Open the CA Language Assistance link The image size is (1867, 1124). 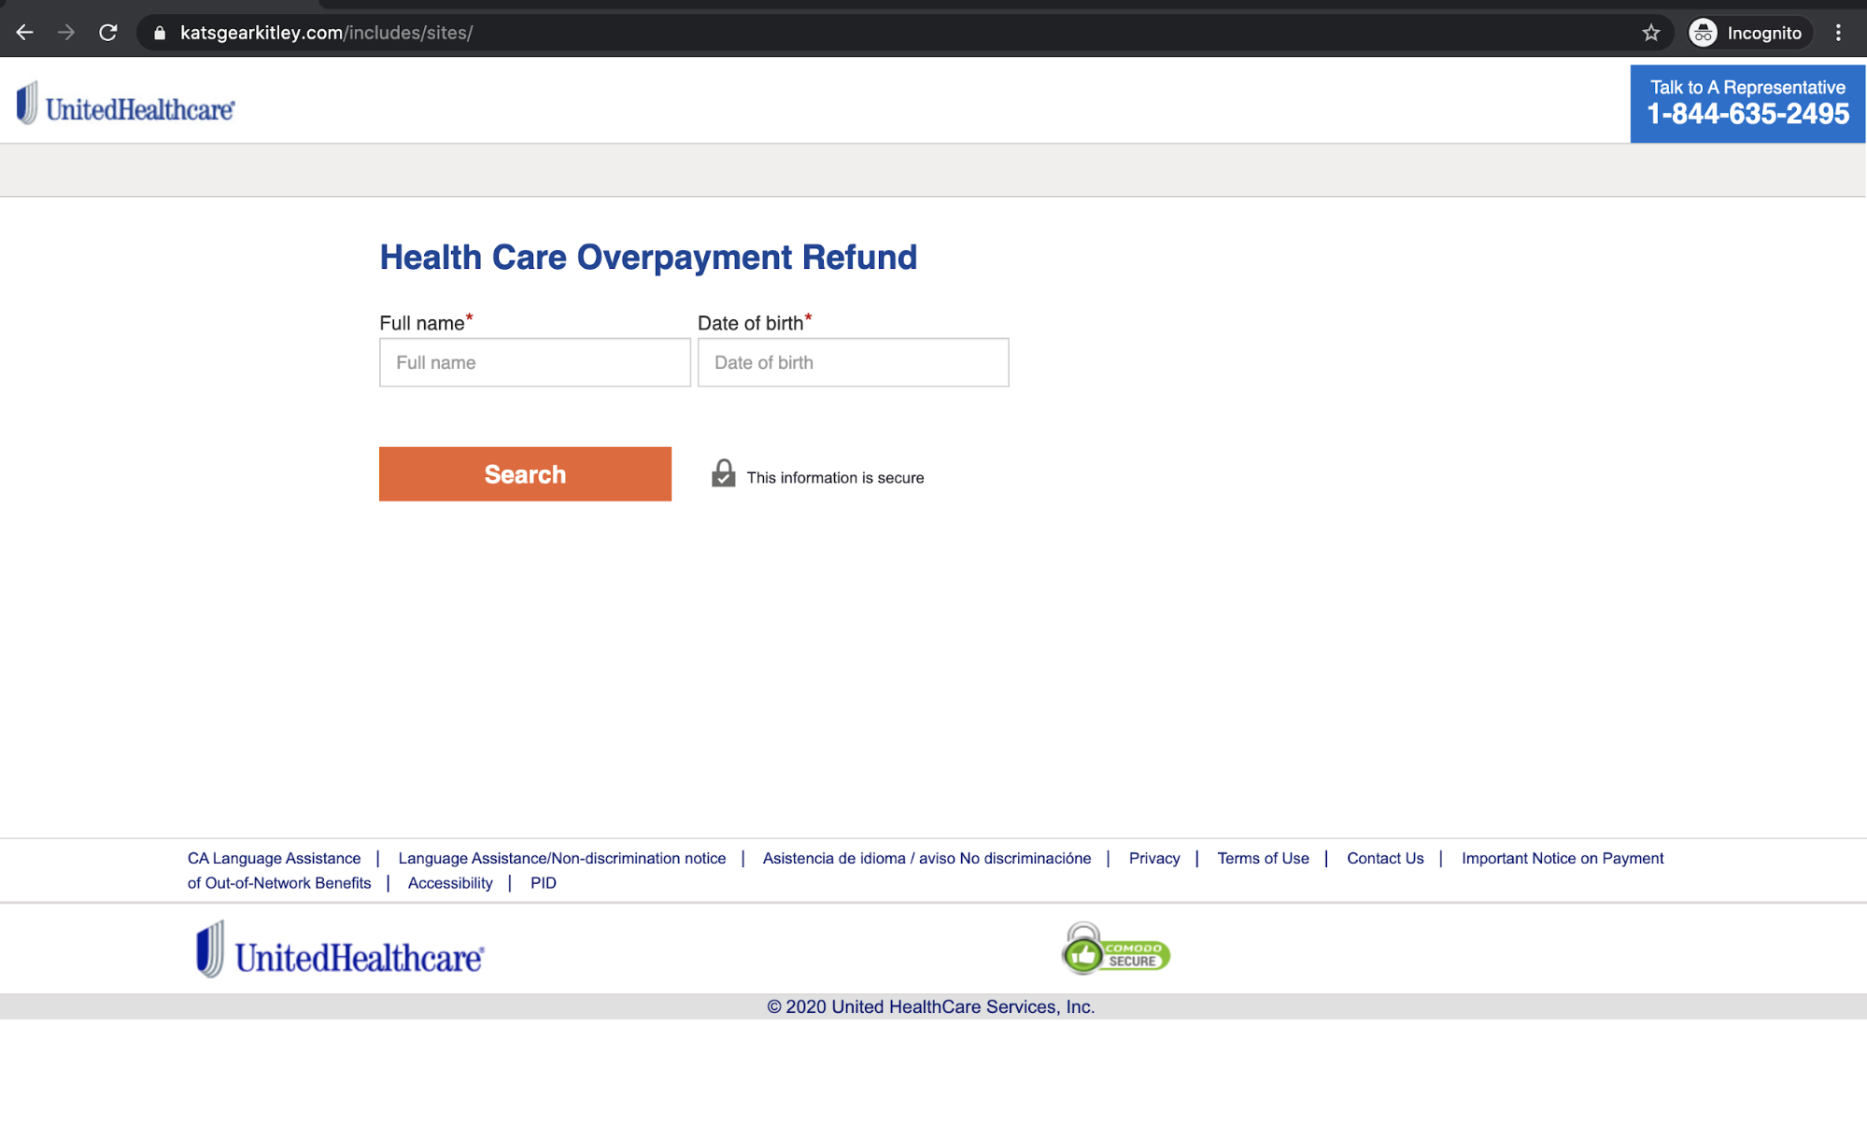[x=274, y=858]
